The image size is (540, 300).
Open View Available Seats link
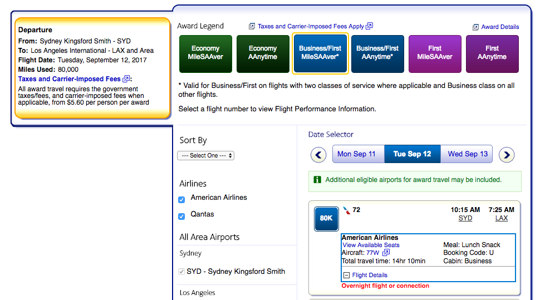(371, 245)
